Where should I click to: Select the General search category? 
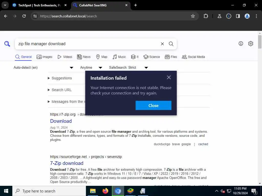[23, 57]
